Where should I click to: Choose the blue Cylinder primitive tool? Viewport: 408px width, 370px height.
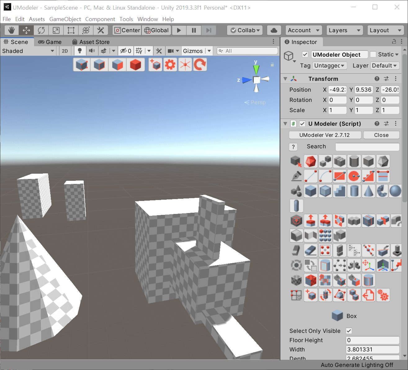(x=354, y=191)
